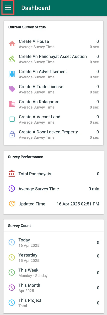107x315 pixels.
Task: Select the Today survey count row
Action: 54,243
